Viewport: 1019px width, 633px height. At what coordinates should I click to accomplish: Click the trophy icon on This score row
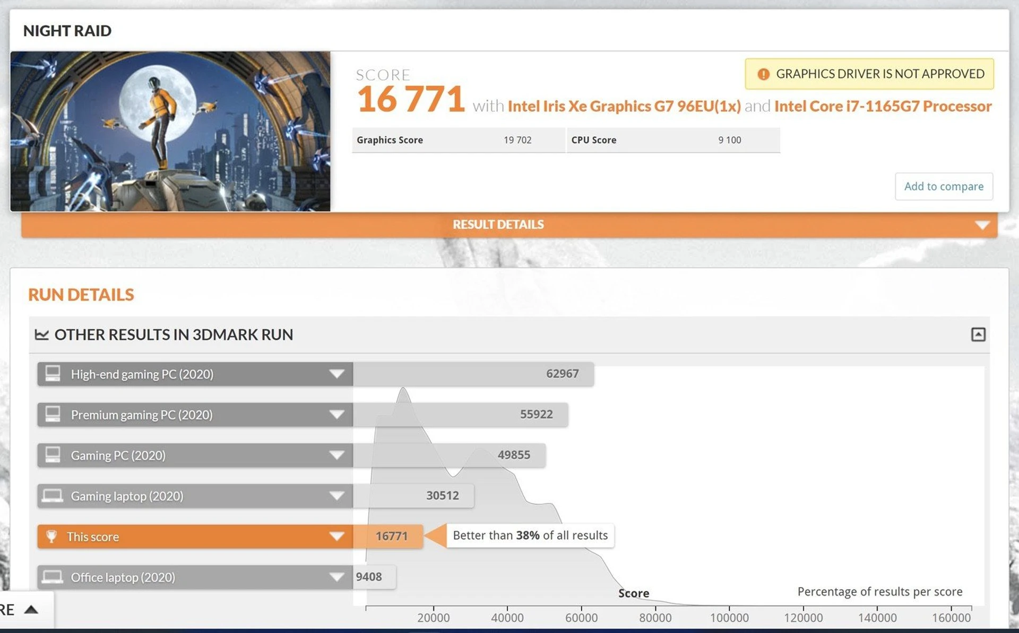pos(51,536)
